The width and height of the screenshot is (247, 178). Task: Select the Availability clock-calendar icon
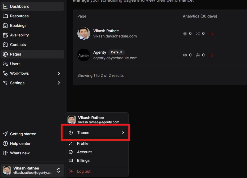pyautogui.click(x=5, y=35)
